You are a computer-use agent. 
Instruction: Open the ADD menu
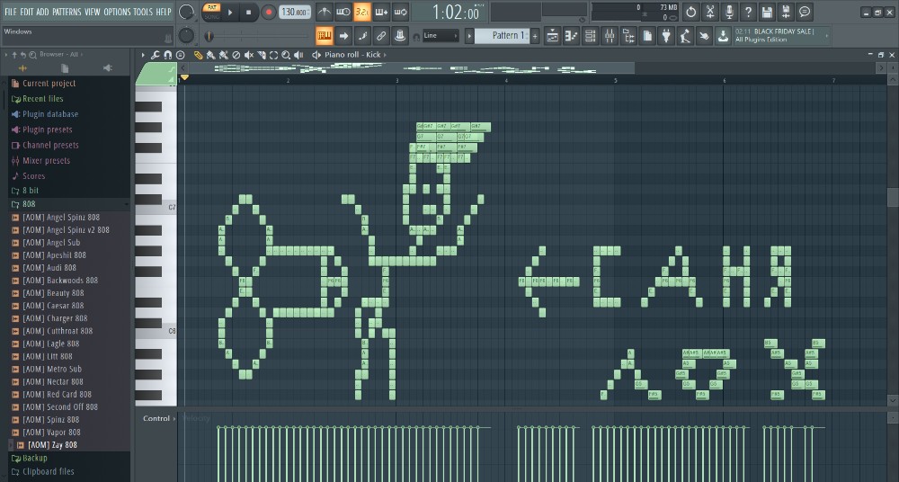43,12
